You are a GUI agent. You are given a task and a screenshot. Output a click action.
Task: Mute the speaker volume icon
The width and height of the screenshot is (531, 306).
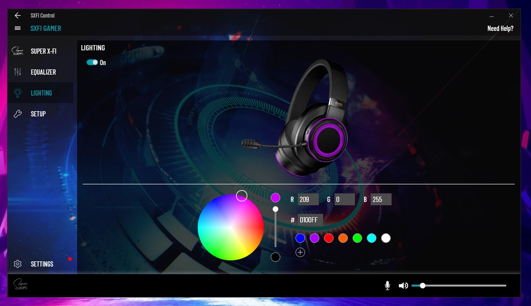(x=403, y=286)
